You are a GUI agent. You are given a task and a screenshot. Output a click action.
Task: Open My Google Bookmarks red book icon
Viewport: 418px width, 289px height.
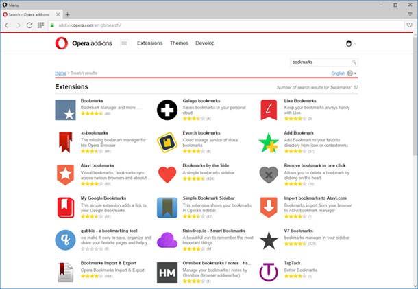click(66, 207)
